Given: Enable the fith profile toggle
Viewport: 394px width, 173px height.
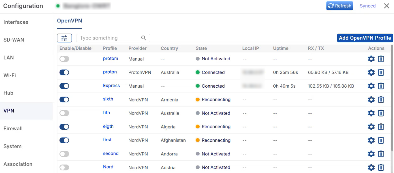Looking at the screenshot, I should click(x=64, y=113).
